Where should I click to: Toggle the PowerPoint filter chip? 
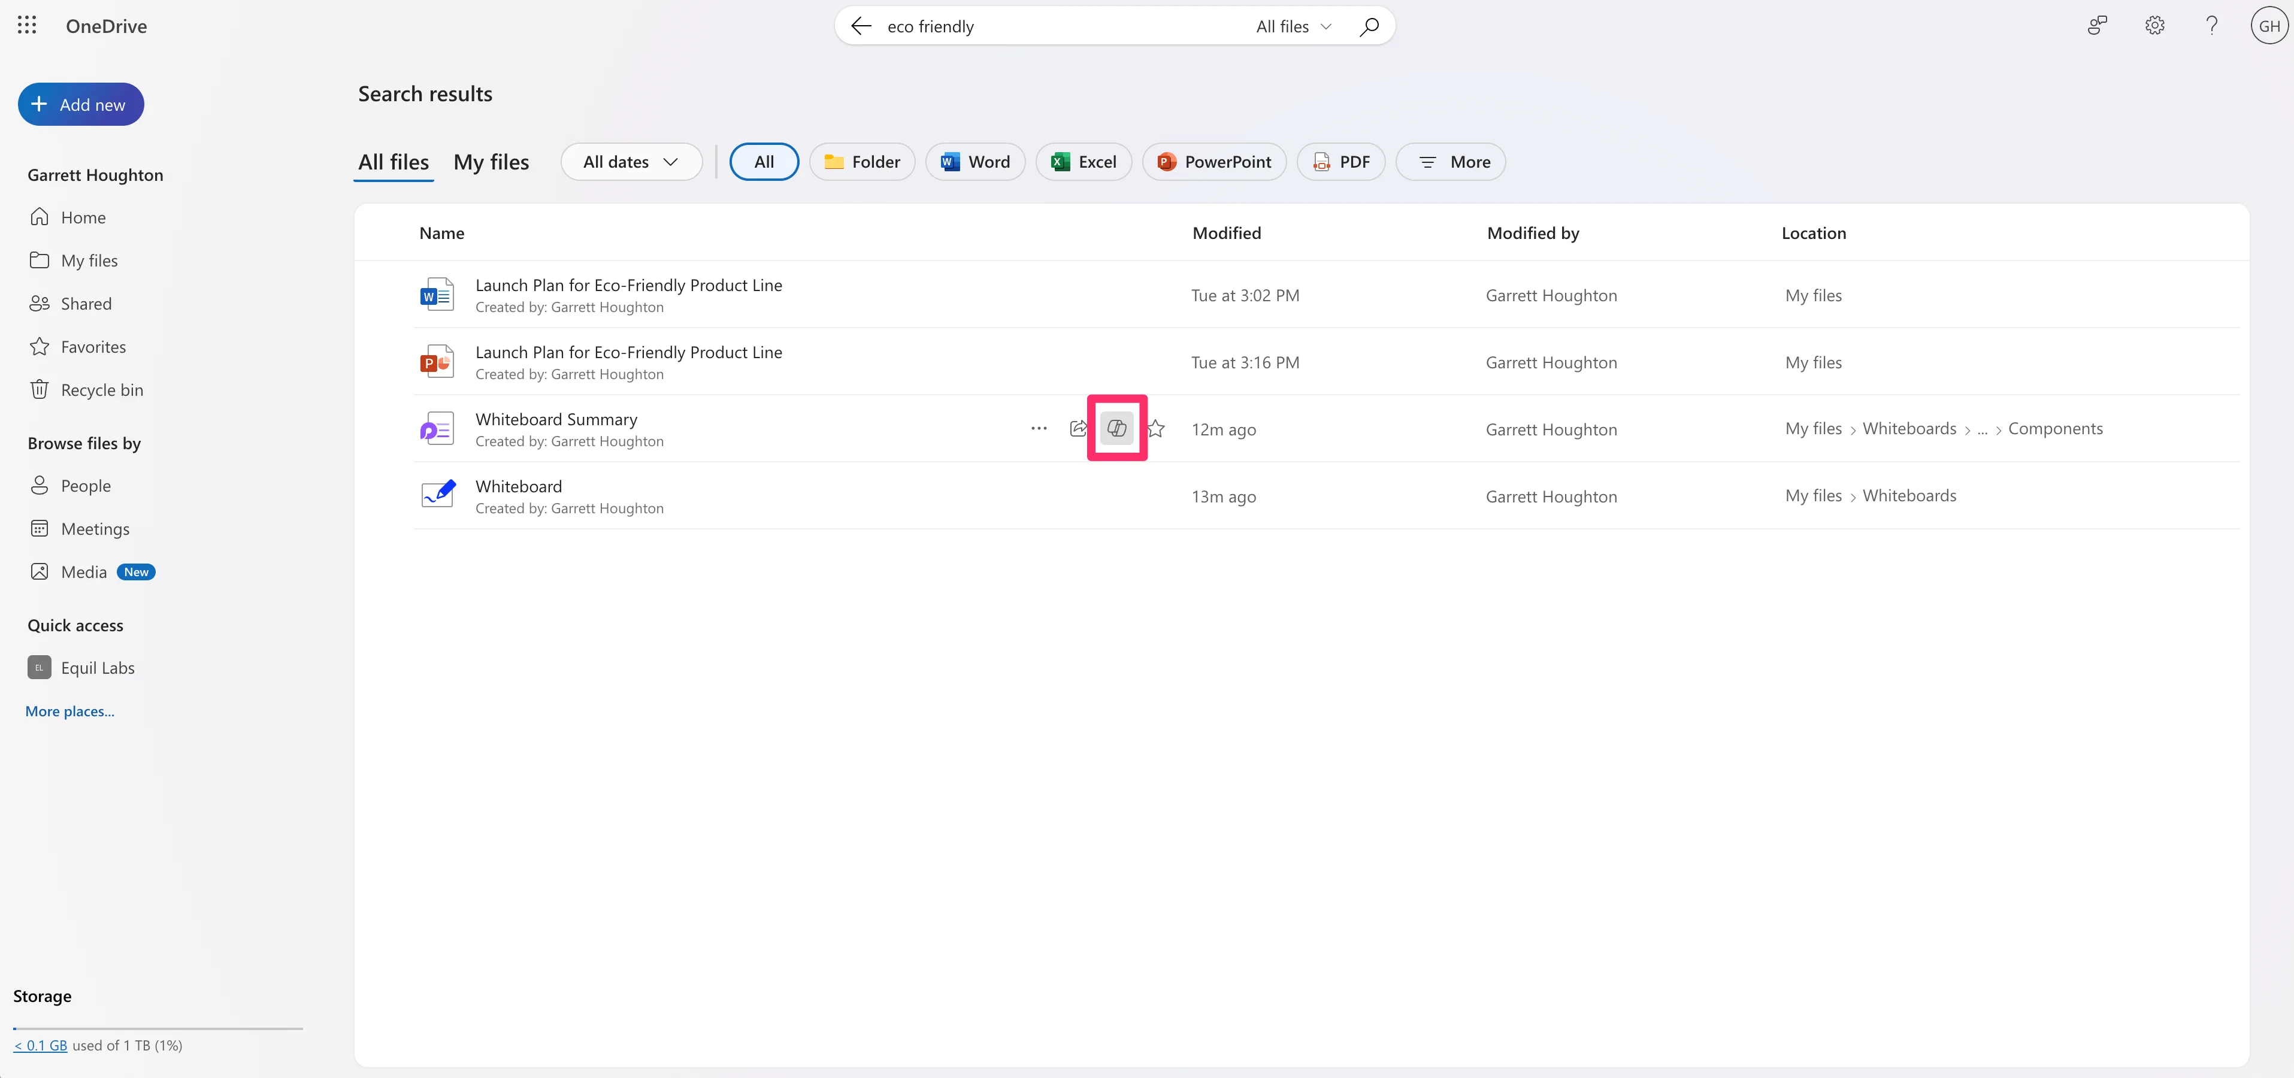click(1214, 162)
